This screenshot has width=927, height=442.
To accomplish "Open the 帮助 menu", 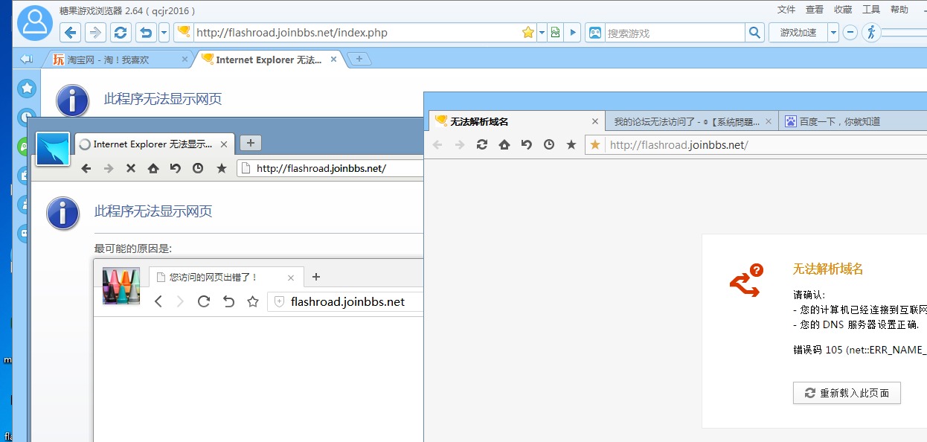I will point(899,10).
